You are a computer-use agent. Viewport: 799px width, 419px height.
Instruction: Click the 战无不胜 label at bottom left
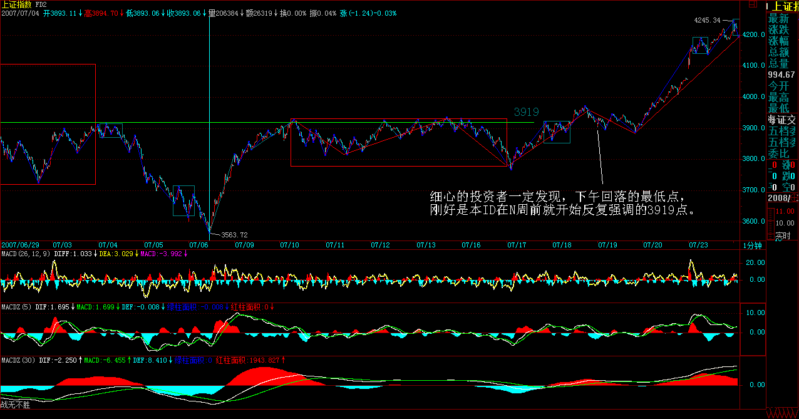(x=15, y=405)
